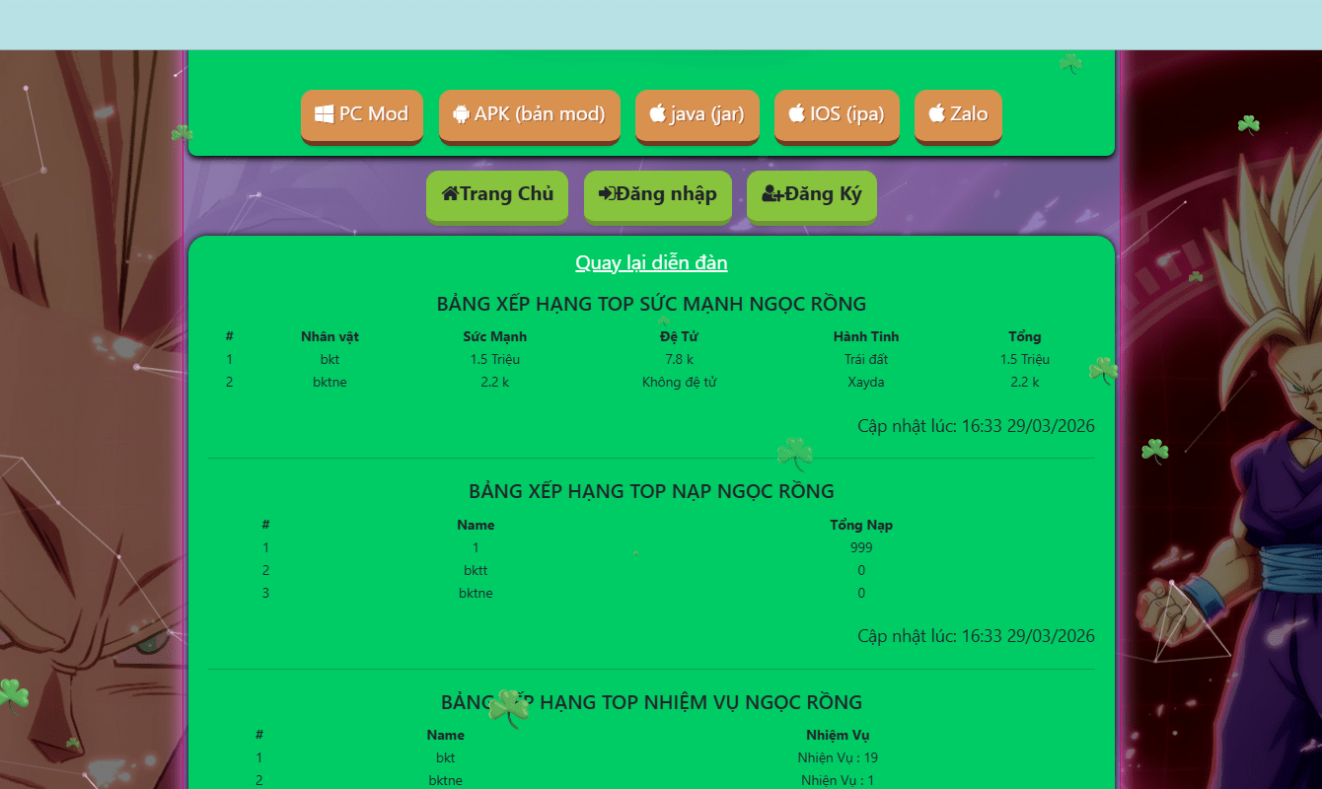Click the power table's 'Cập nhật lúc' timestamp
Image resolution: width=1322 pixels, height=789 pixels.
click(x=976, y=426)
